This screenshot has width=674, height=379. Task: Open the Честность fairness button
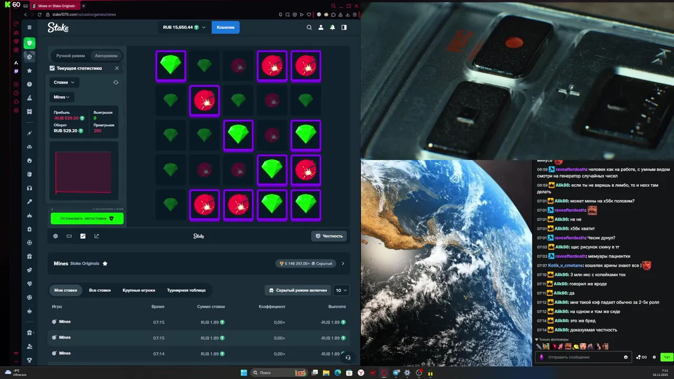click(329, 236)
